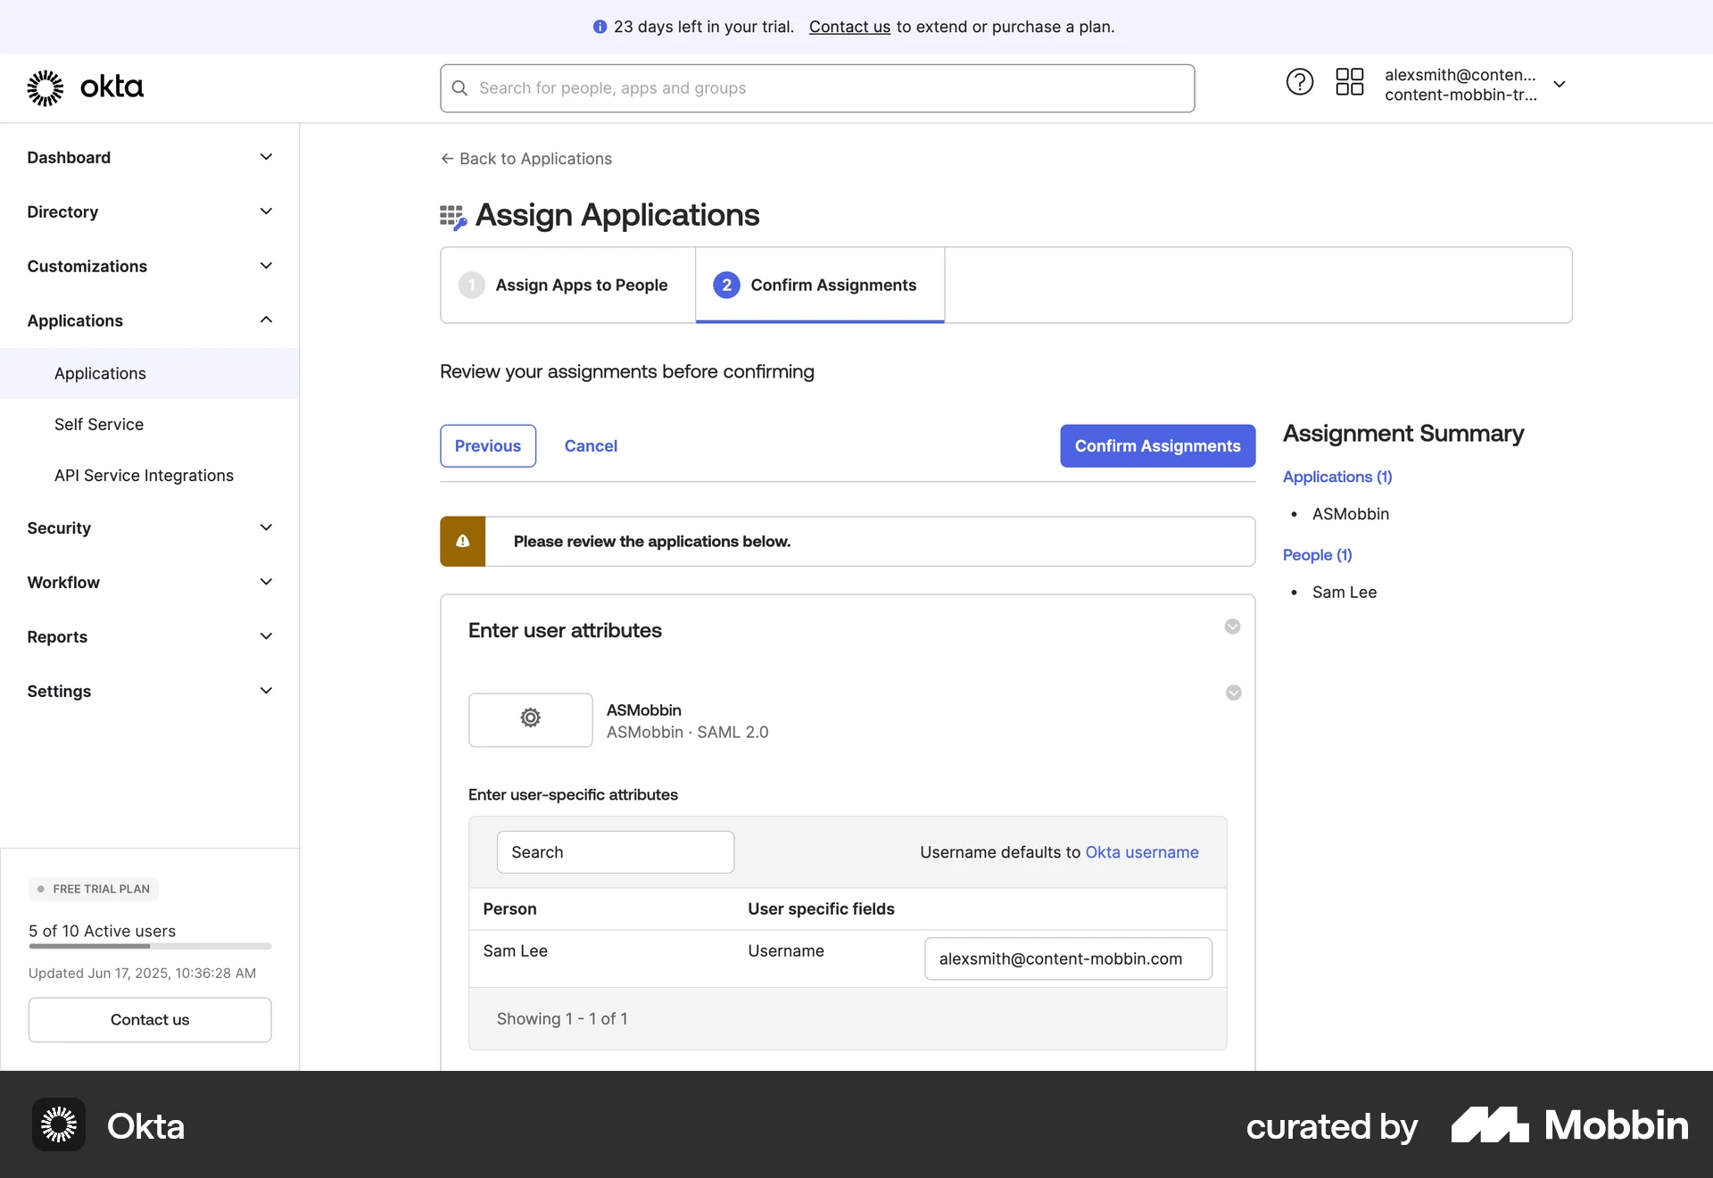
Task: Click the Assign Applications header icon
Action: pos(452,216)
